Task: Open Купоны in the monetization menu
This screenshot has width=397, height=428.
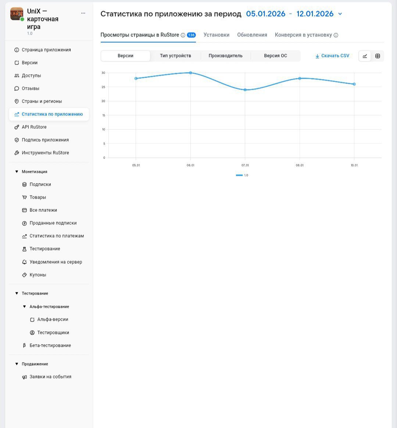Action: coord(37,275)
